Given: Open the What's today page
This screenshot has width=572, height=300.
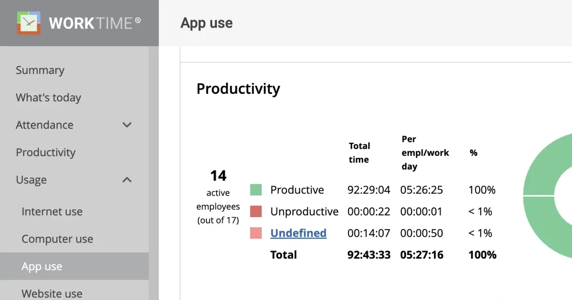Looking at the screenshot, I should click(48, 98).
